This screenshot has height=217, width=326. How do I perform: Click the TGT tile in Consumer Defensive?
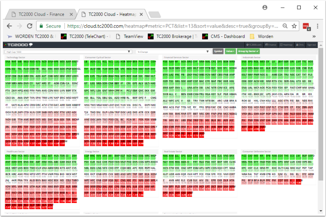click(x=256, y=175)
